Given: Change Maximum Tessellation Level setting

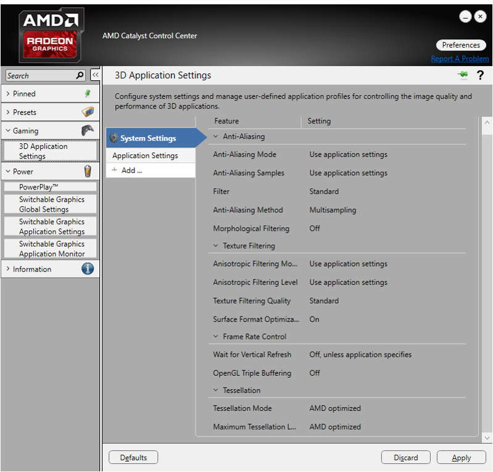Looking at the screenshot, I should [335, 427].
